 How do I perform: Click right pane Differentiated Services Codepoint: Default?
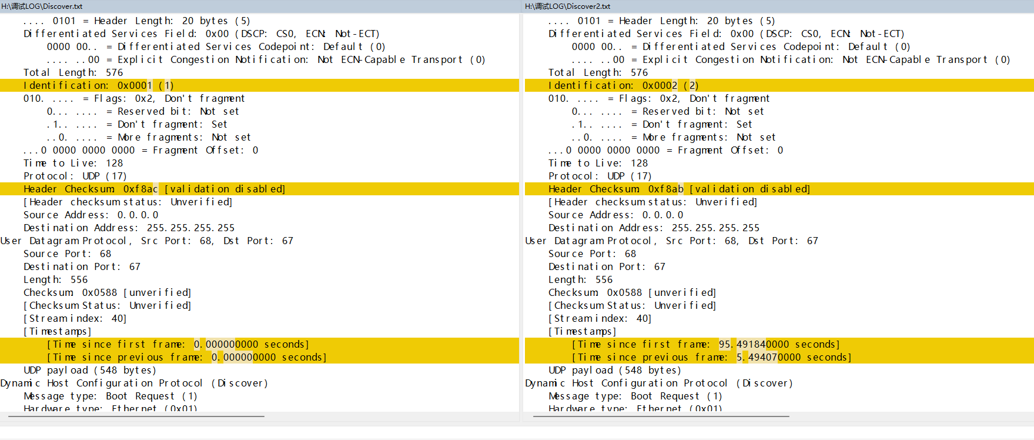tap(741, 46)
